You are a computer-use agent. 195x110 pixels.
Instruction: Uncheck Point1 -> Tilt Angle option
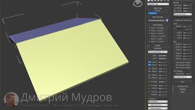(x=149, y=28)
